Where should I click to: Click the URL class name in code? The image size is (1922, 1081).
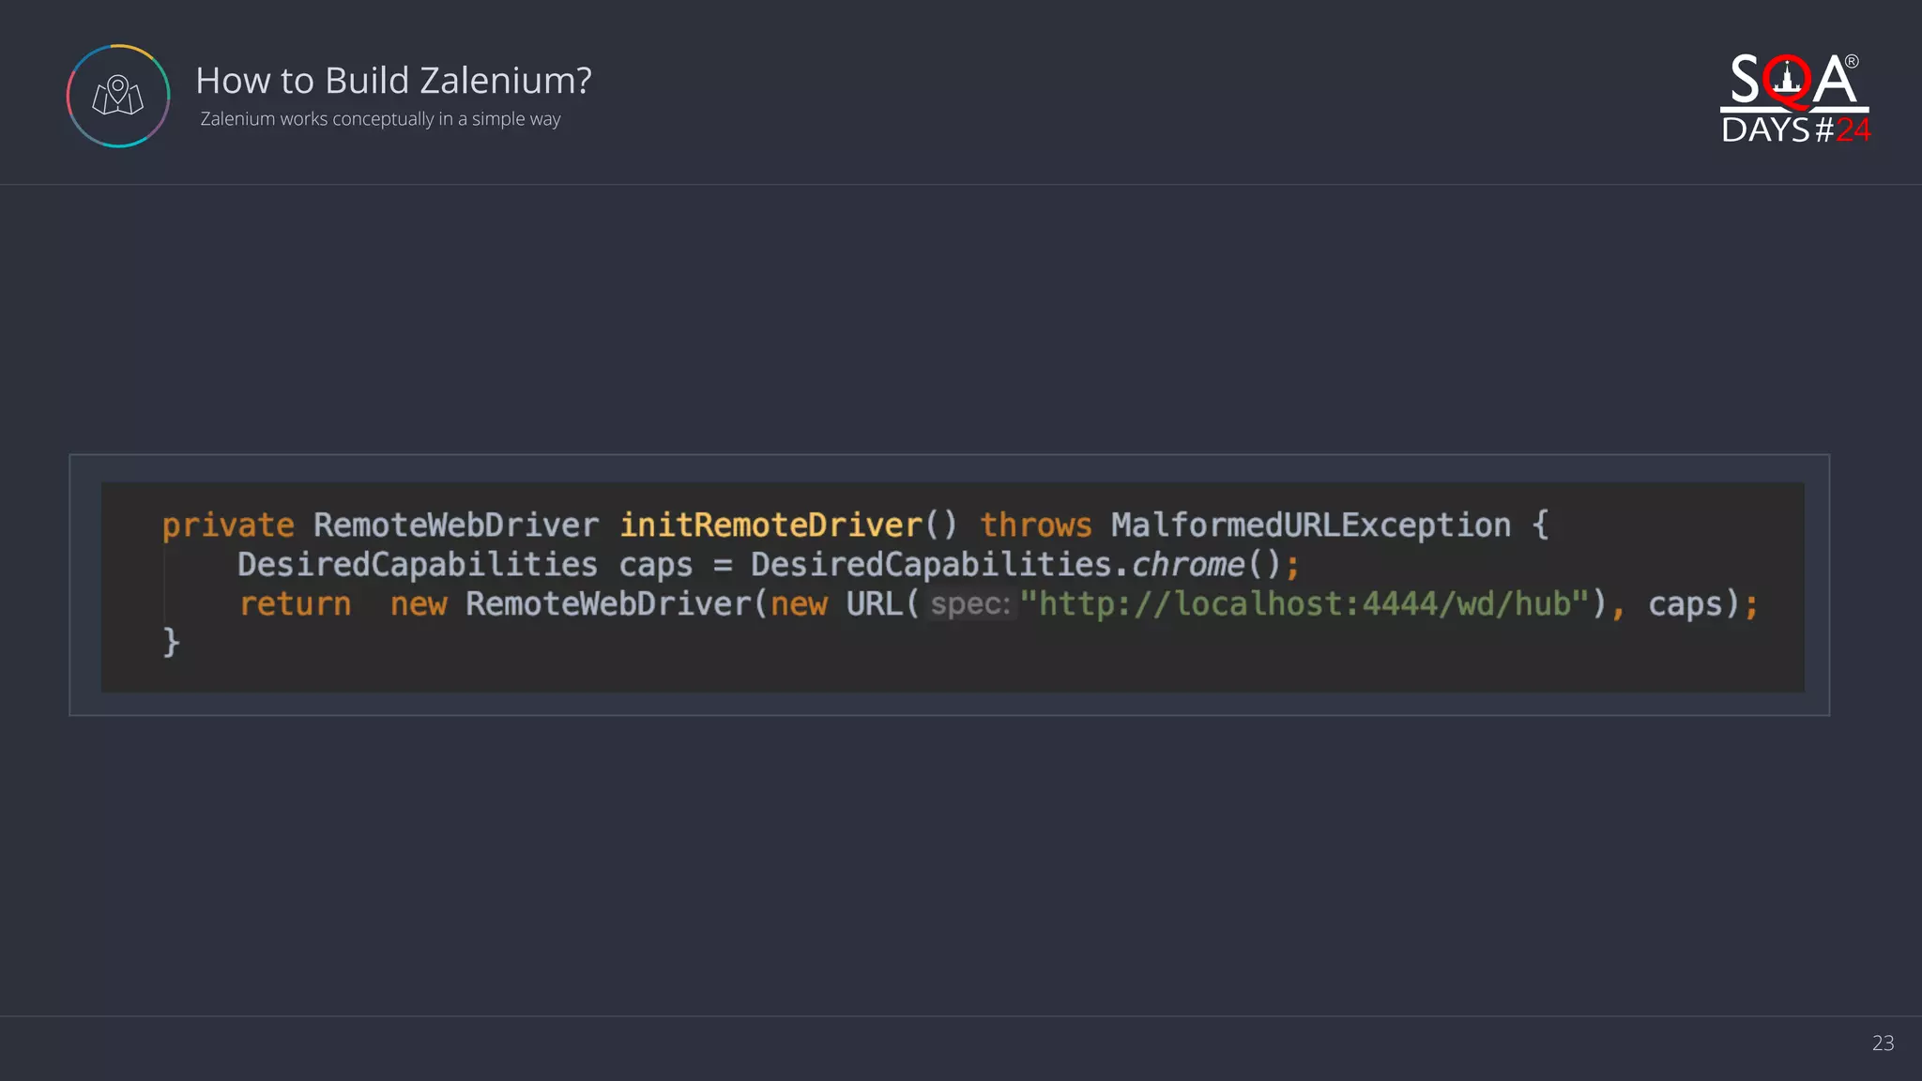873,604
